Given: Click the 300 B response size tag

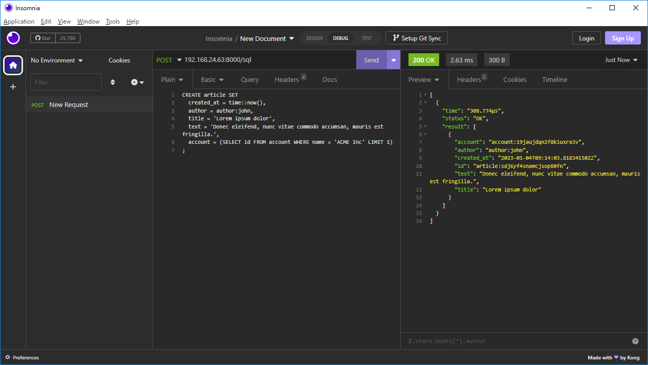Looking at the screenshot, I should pyautogui.click(x=497, y=60).
